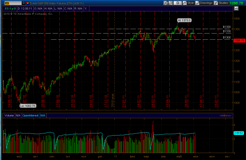Click the <millions> label in volume panel
The height and width of the screenshot is (160, 246).
[x=225, y=115]
